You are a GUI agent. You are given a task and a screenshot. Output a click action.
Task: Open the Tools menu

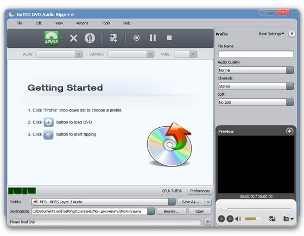(106, 23)
